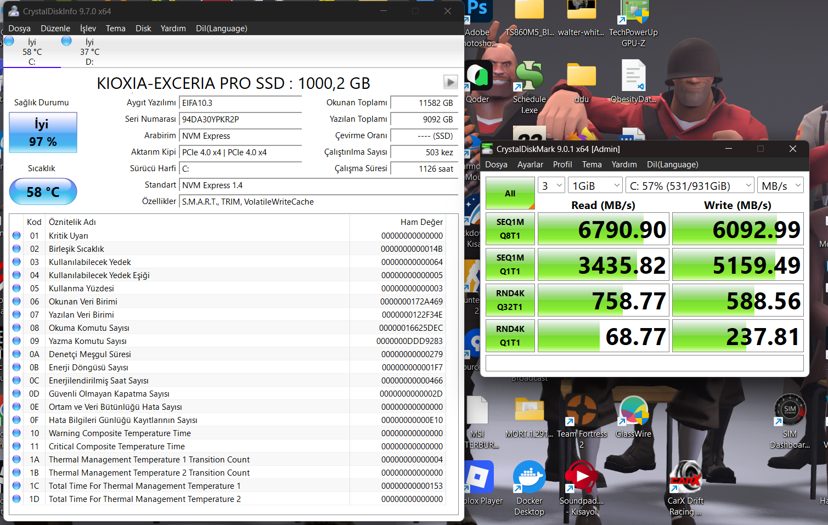Click the Okunan Toplamı value 11582 GB
This screenshot has width=828, height=525.
click(424, 103)
